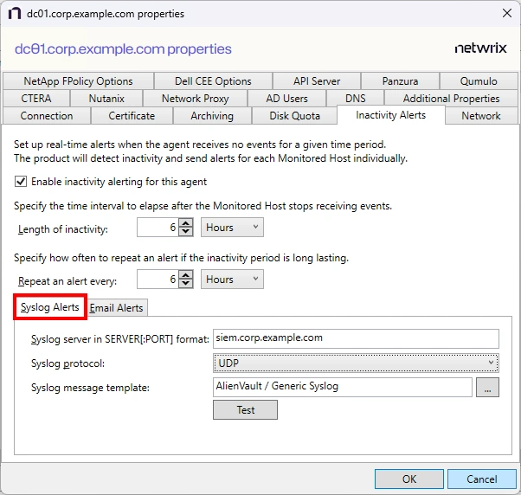This screenshot has width=521, height=495.
Task: Decrease Repeat an alert every value
Action: 185,284
